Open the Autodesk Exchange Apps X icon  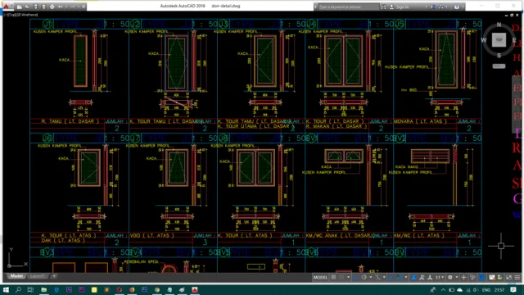[x=433, y=7]
